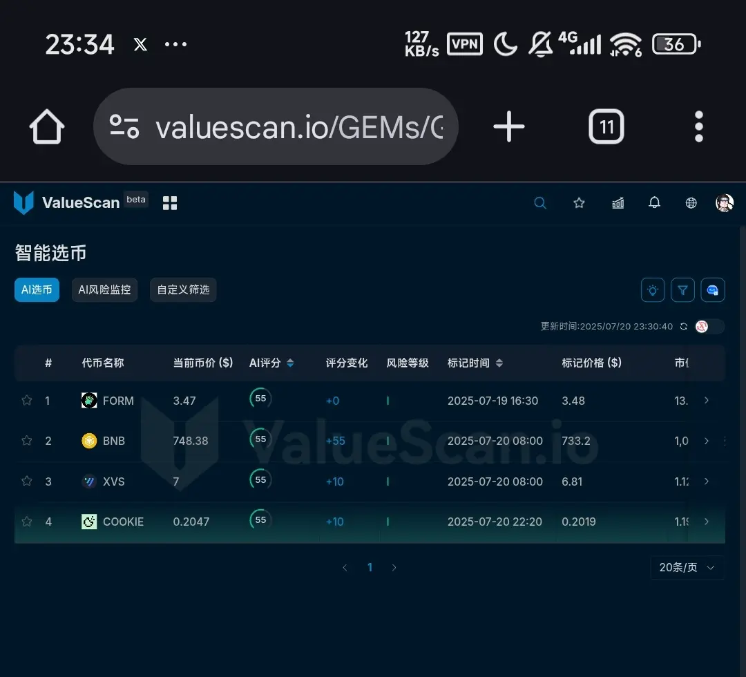Click the BNB token name

[x=114, y=441]
